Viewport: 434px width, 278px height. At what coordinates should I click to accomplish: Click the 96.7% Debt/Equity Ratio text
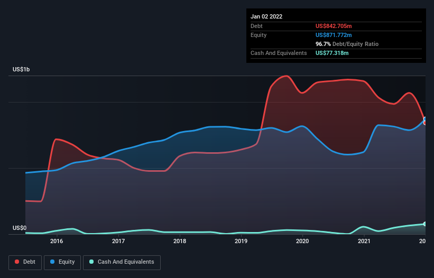pyautogui.click(x=347, y=44)
